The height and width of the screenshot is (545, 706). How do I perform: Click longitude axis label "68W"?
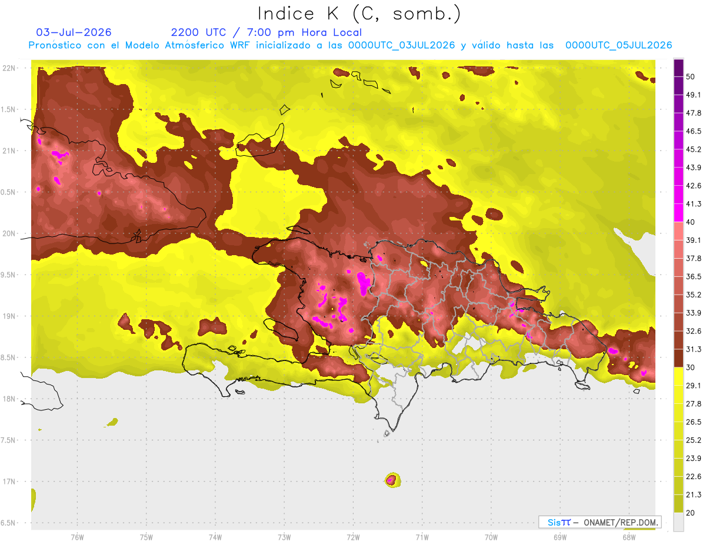[629, 537]
